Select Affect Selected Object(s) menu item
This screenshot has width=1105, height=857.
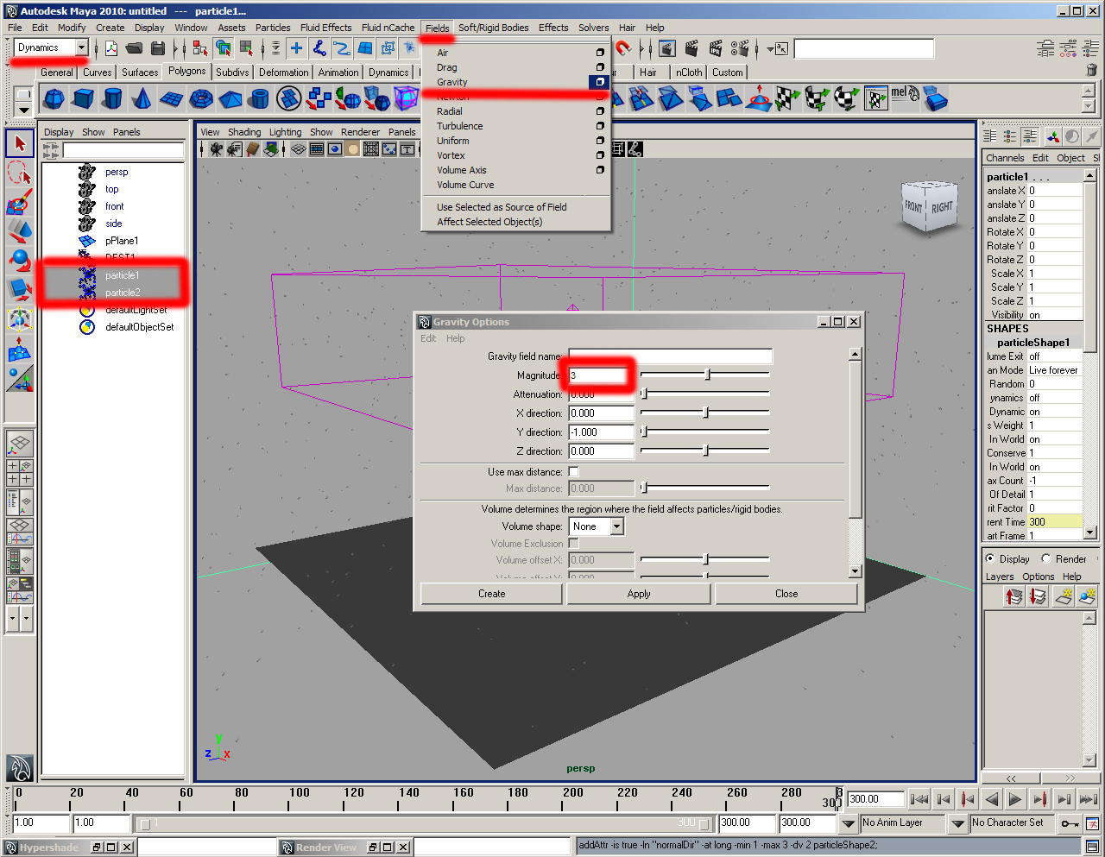489,222
